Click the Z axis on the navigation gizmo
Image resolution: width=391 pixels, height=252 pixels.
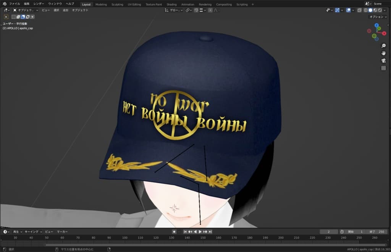376,25
